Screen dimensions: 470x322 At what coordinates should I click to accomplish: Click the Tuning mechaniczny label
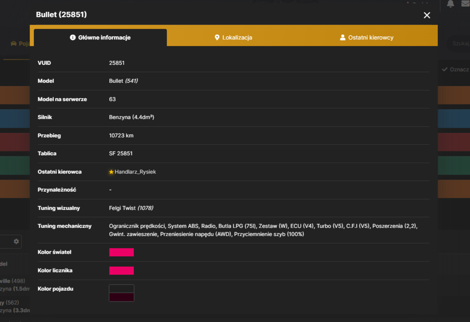point(64,226)
